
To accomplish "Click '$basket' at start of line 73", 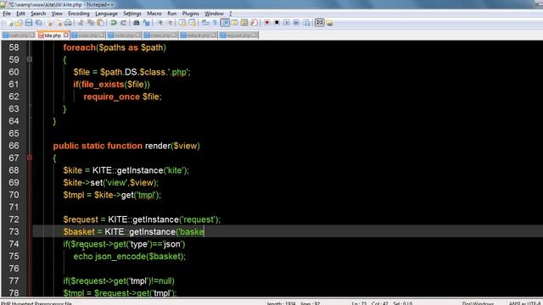I will [79, 231].
